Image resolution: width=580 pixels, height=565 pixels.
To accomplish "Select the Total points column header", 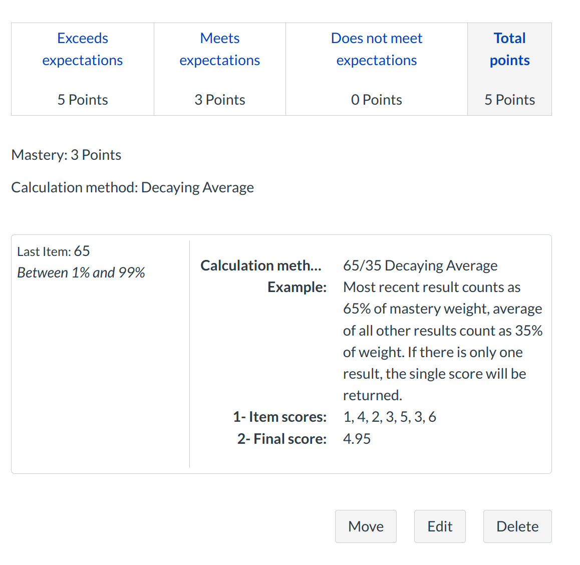I will point(509,49).
